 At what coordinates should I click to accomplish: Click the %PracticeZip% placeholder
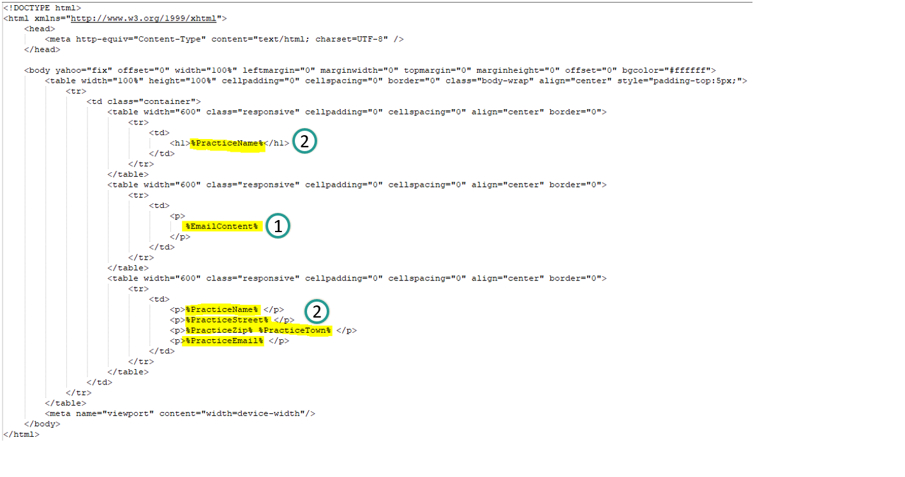click(x=219, y=330)
